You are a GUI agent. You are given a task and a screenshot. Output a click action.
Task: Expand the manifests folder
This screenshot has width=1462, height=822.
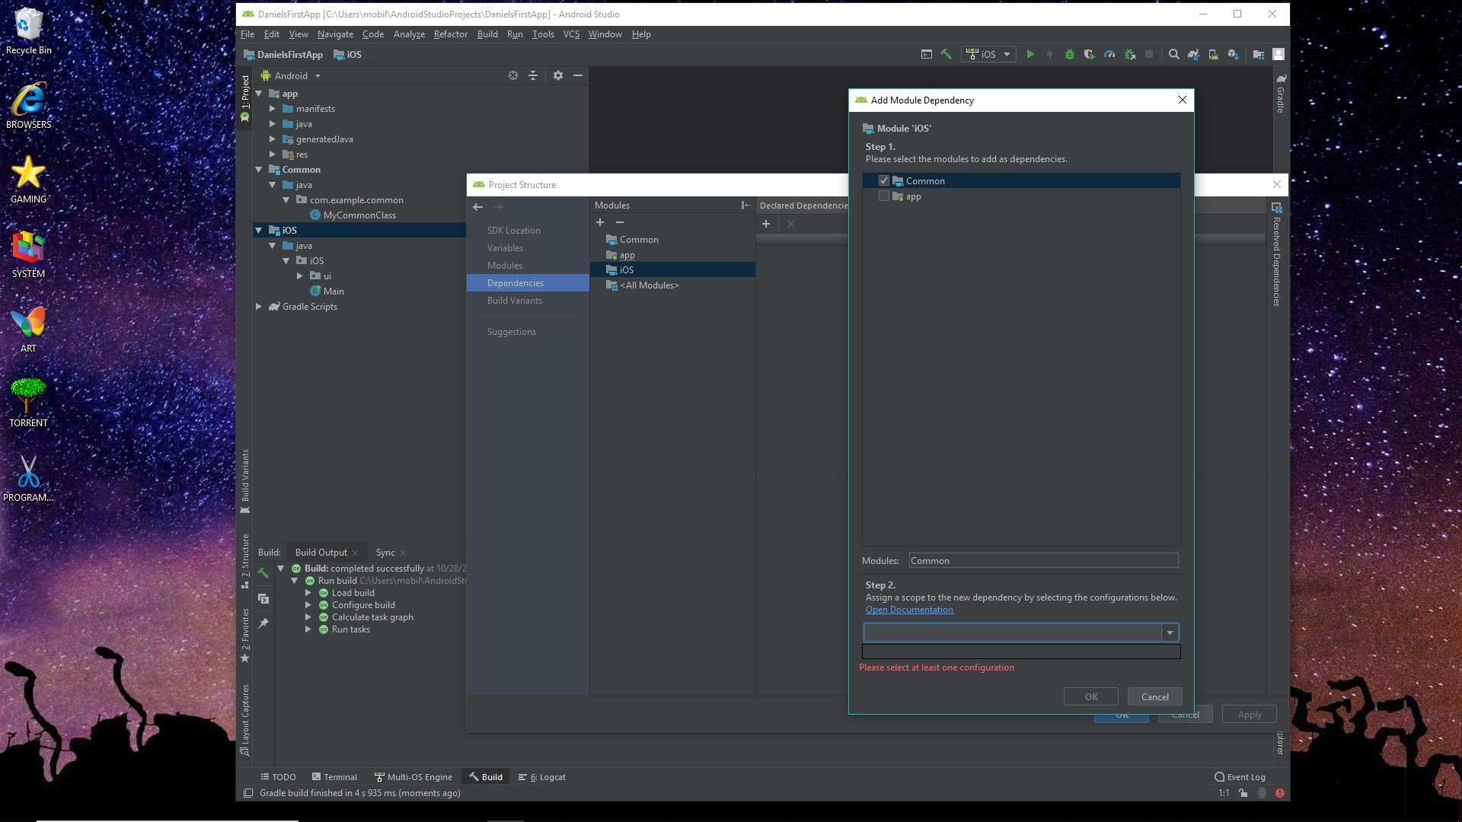(273, 109)
